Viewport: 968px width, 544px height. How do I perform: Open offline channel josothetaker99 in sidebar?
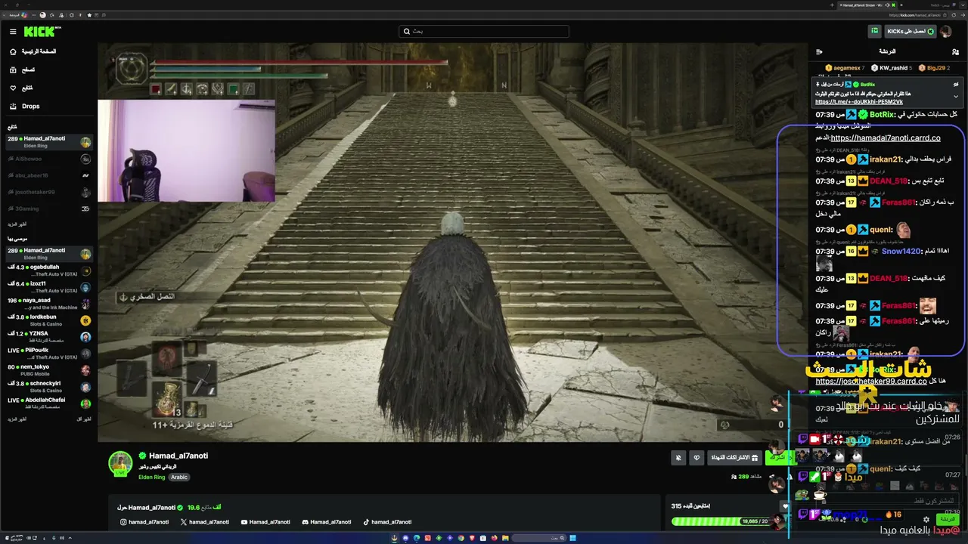pyautogui.click(x=49, y=192)
